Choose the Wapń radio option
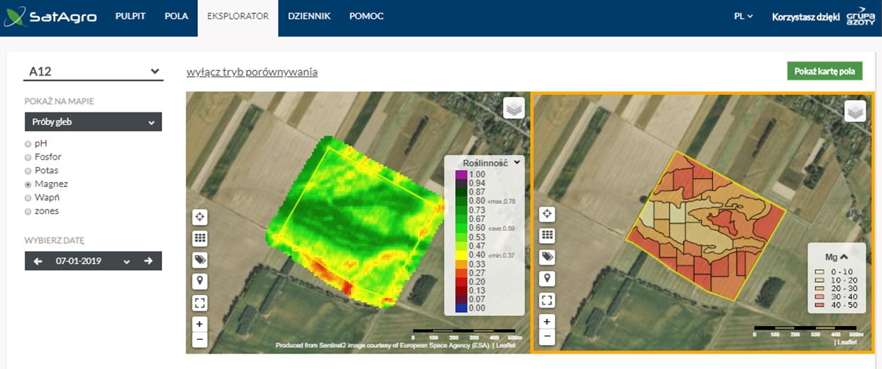The width and height of the screenshot is (882, 369). click(29, 198)
